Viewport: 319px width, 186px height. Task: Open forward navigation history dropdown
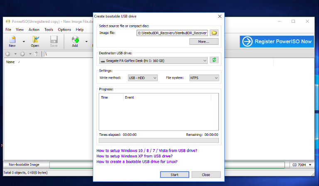click(x=30, y=54)
